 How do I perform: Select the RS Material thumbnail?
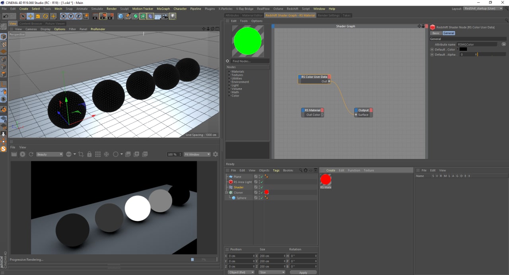pyautogui.click(x=326, y=180)
